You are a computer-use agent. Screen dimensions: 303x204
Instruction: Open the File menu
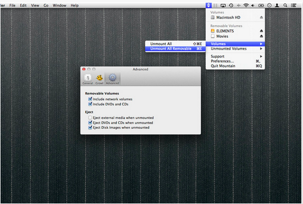pyautogui.click(x=13, y=5)
